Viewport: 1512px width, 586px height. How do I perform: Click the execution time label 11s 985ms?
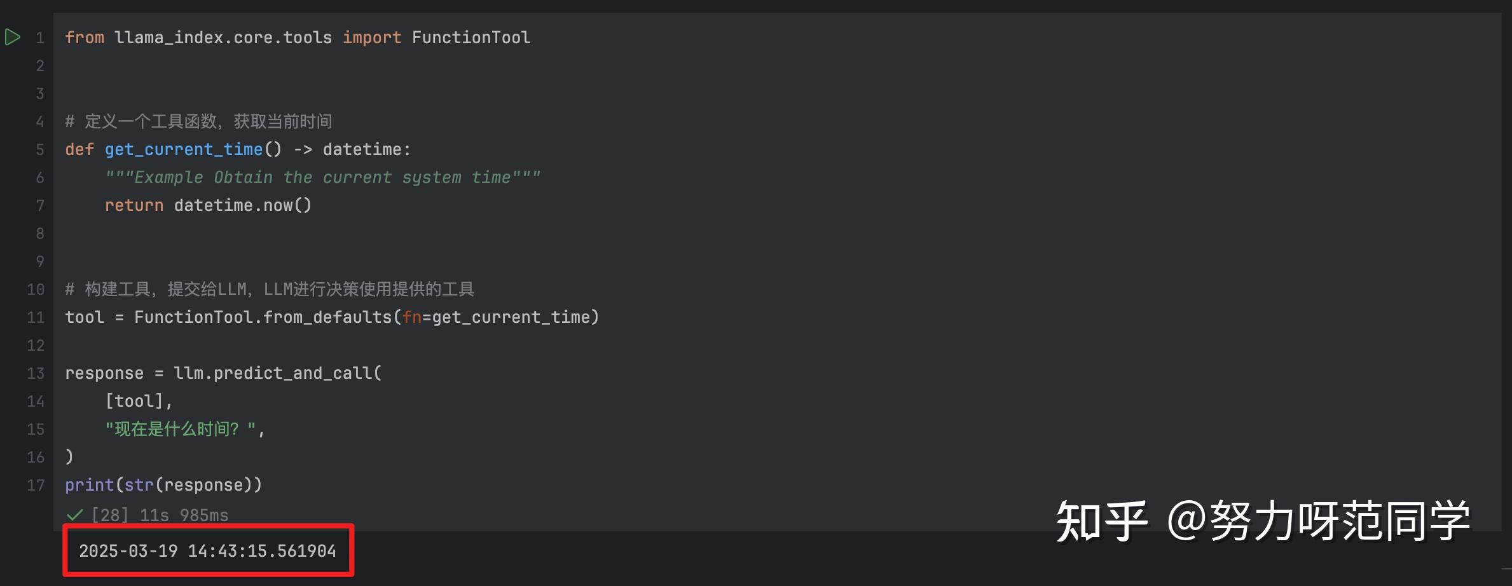click(184, 515)
